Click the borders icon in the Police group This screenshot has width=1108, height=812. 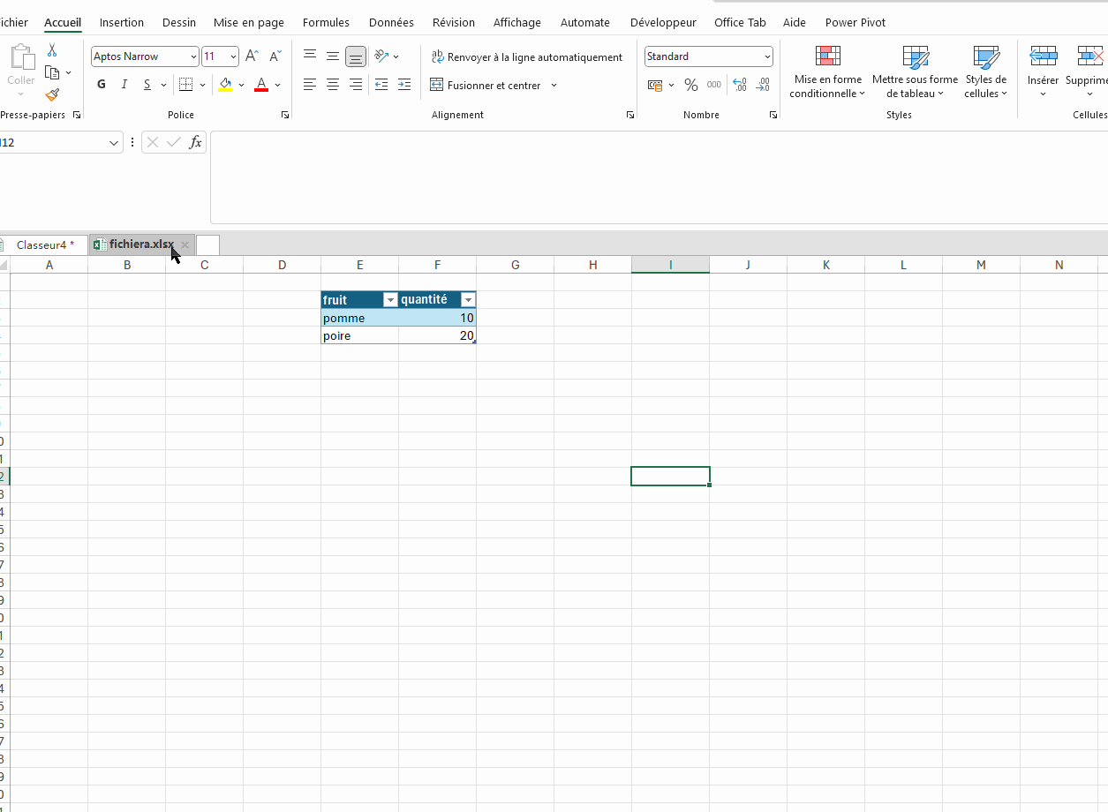185,85
